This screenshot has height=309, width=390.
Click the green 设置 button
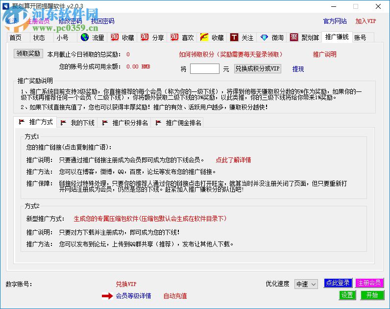tap(347, 295)
